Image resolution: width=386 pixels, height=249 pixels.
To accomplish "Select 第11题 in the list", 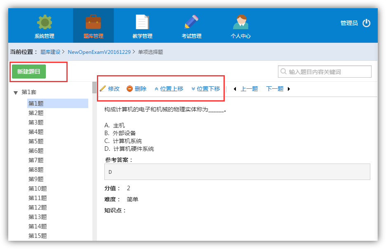I will pyautogui.click(x=38, y=198).
